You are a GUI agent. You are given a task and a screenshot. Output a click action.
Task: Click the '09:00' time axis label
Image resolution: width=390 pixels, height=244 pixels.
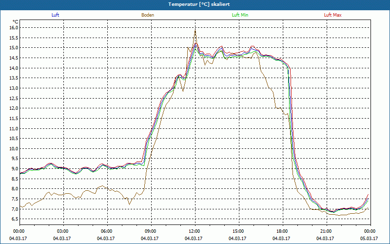(151, 231)
